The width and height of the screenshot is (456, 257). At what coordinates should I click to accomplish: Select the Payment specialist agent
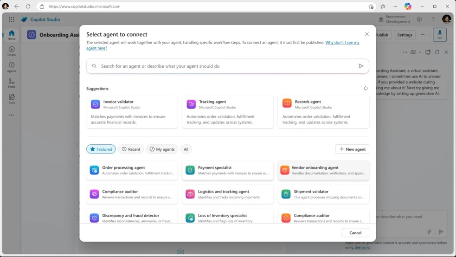point(228,170)
